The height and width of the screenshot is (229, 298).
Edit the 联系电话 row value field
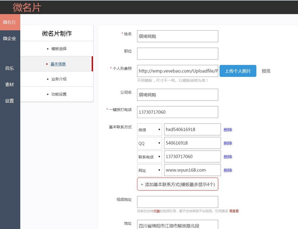coord(192,157)
